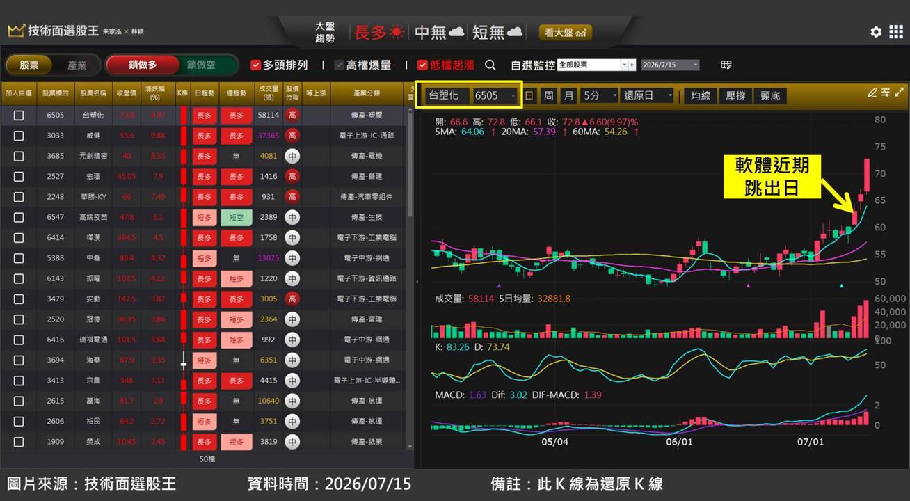
Task: Check watchlist box for 3033 威健
Action: [19, 136]
